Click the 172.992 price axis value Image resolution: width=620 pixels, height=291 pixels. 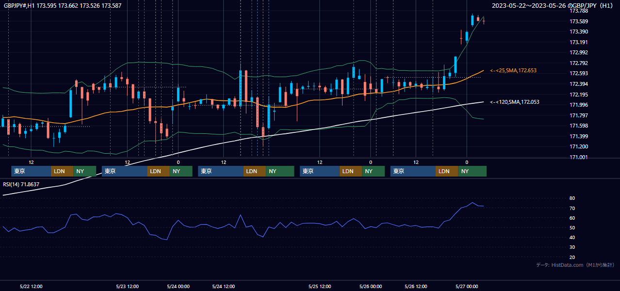click(578, 52)
